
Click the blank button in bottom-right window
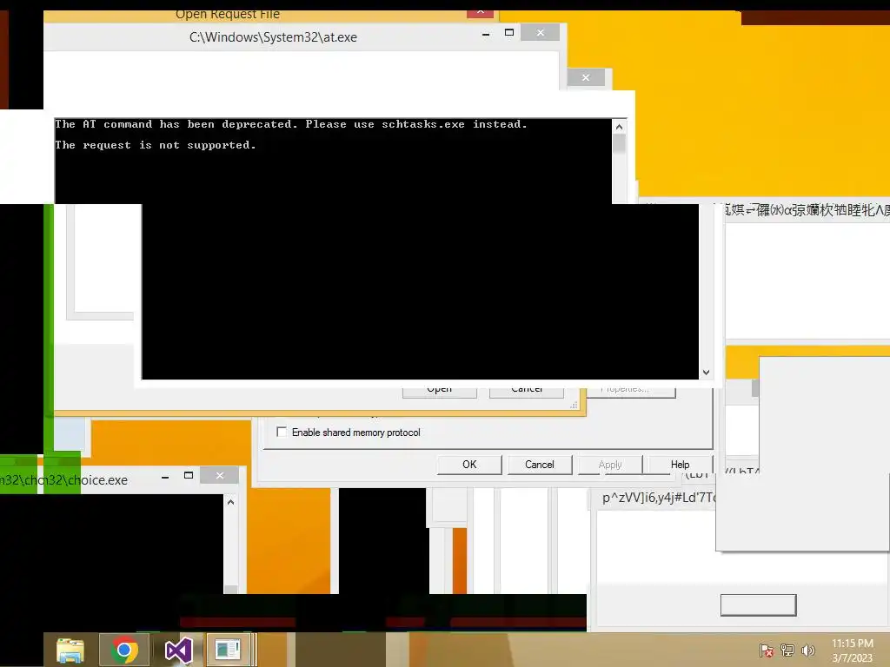pyautogui.click(x=758, y=605)
